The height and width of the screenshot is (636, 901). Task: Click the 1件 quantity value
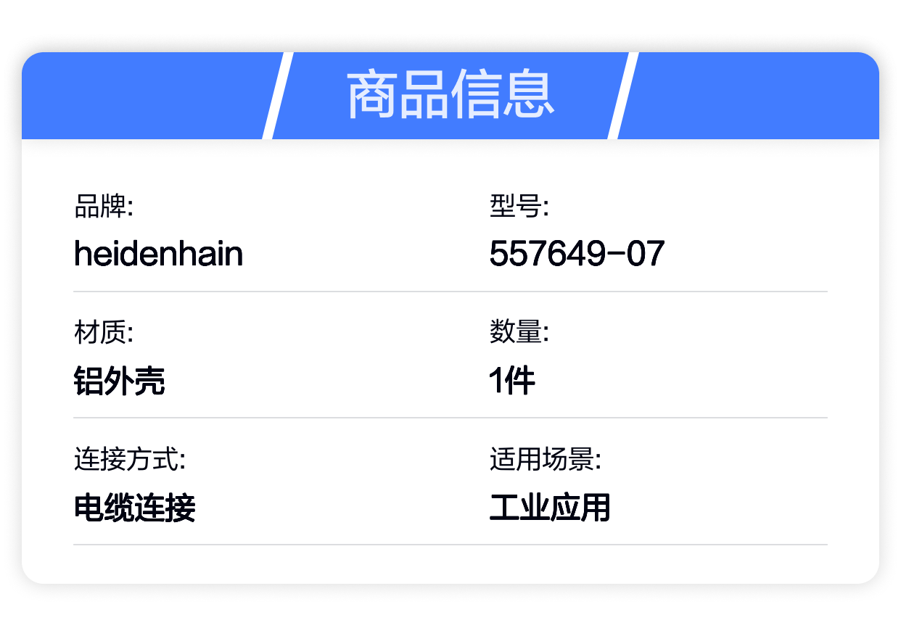[x=512, y=381]
